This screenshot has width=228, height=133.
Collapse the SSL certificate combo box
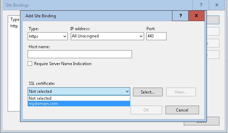point(79,91)
